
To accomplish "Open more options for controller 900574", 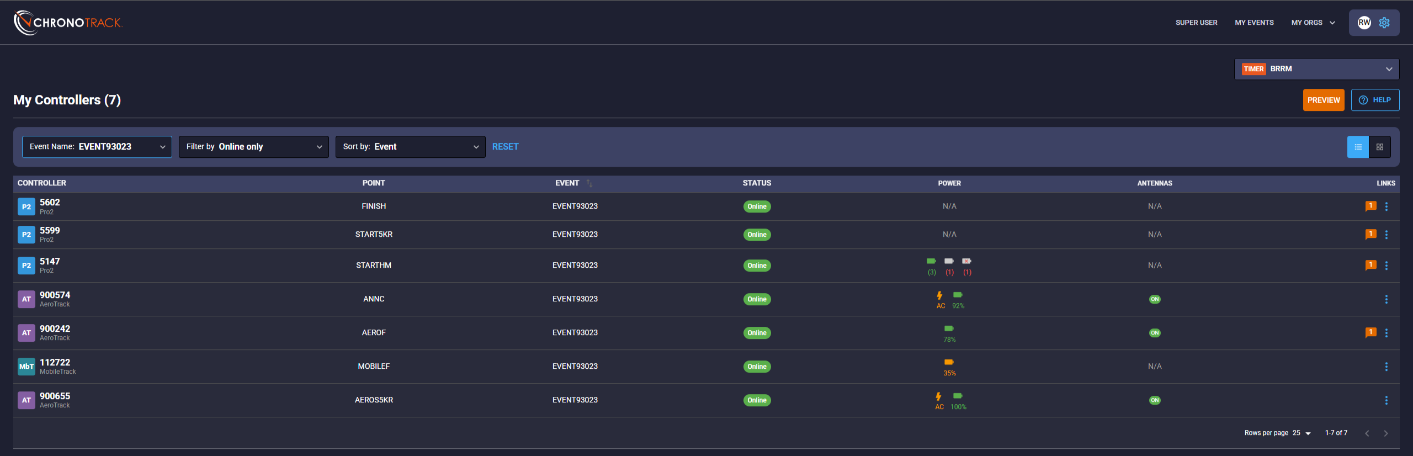I will (x=1386, y=299).
